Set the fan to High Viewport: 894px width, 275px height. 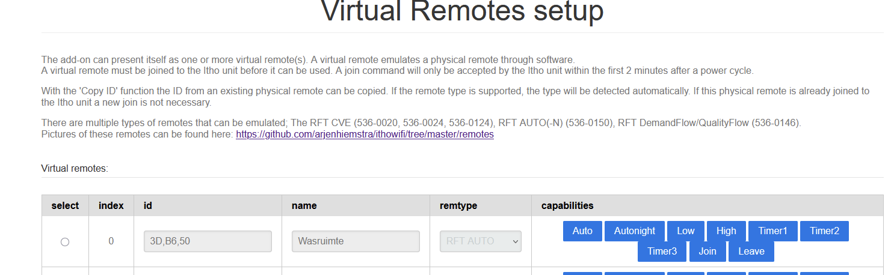click(x=726, y=231)
